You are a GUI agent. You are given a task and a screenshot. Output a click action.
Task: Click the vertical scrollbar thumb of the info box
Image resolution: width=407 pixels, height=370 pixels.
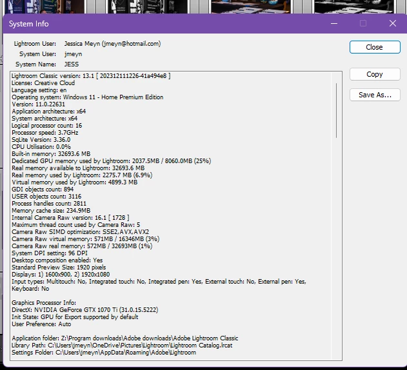[336, 110]
